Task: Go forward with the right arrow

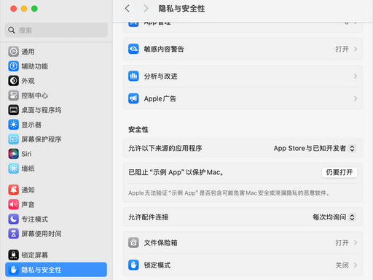Action: (x=146, y=9)
